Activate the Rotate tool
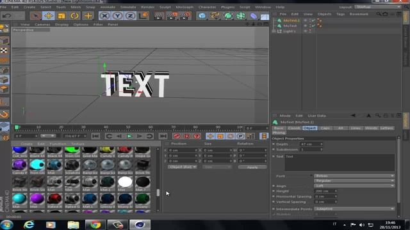Viewport: 410px width, 230px height. point(74,16)
